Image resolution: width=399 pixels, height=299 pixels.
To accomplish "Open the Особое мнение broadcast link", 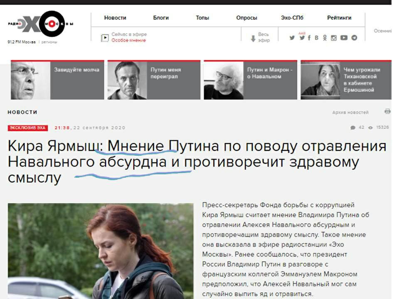I will click(128, 40).
